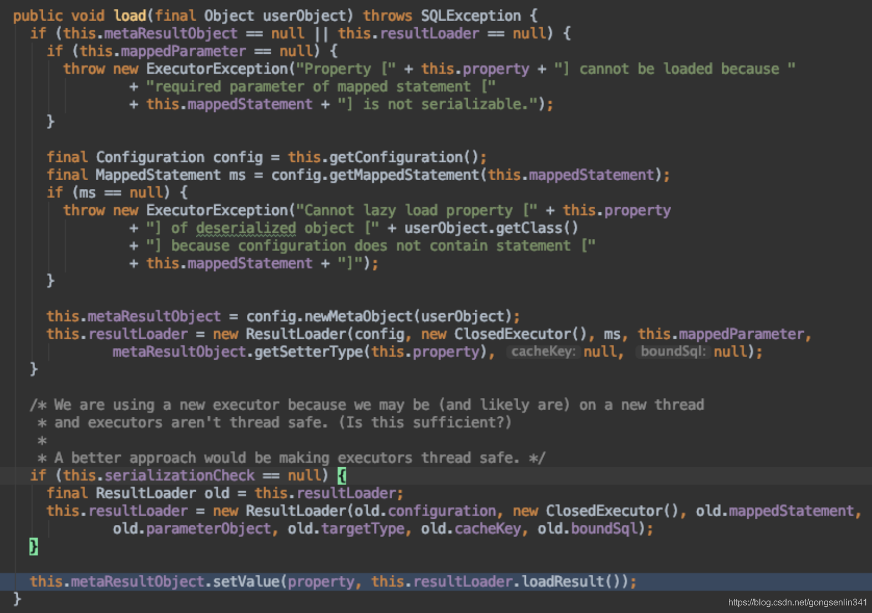872x613 pixels.
Task: Click getMappedStatement method call
Action: pyautogui.click(x=404, y=175)
